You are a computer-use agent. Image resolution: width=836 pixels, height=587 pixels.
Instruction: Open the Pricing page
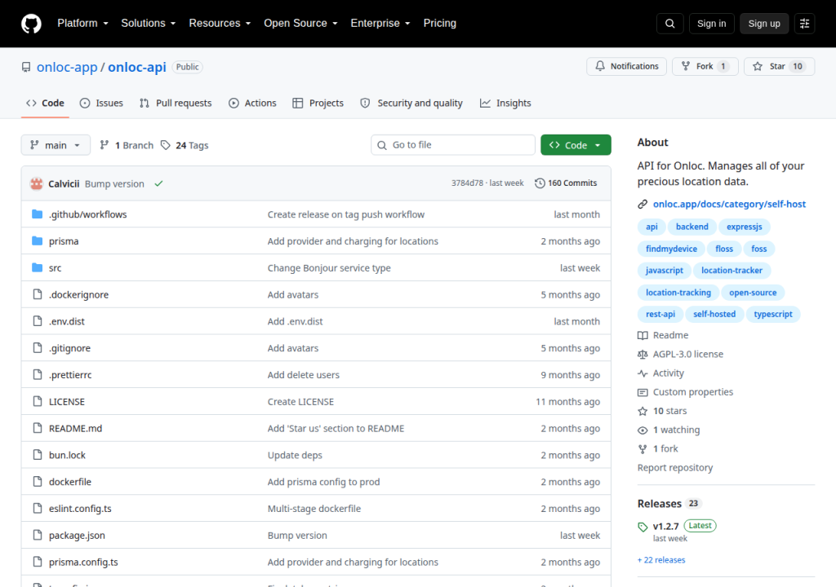click(440, 24)
